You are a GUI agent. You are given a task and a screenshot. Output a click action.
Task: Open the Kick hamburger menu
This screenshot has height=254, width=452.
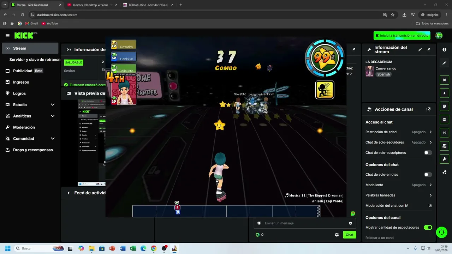pos(7,36)
